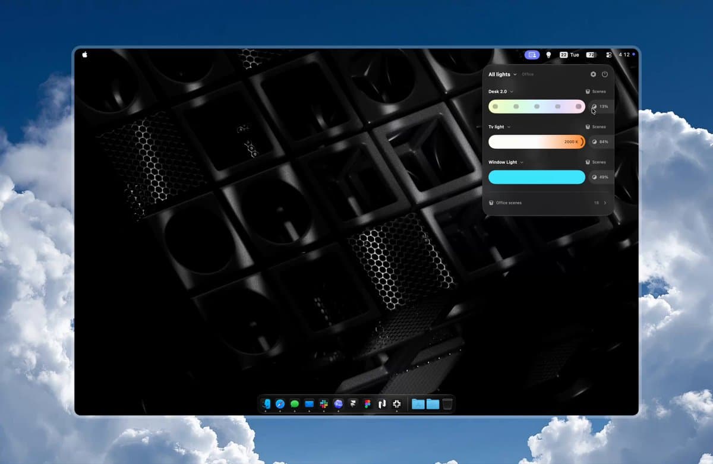This screenshot has width=713, height=464.
Task: Open Finder from the dock
Action: (x=266, y=404)
